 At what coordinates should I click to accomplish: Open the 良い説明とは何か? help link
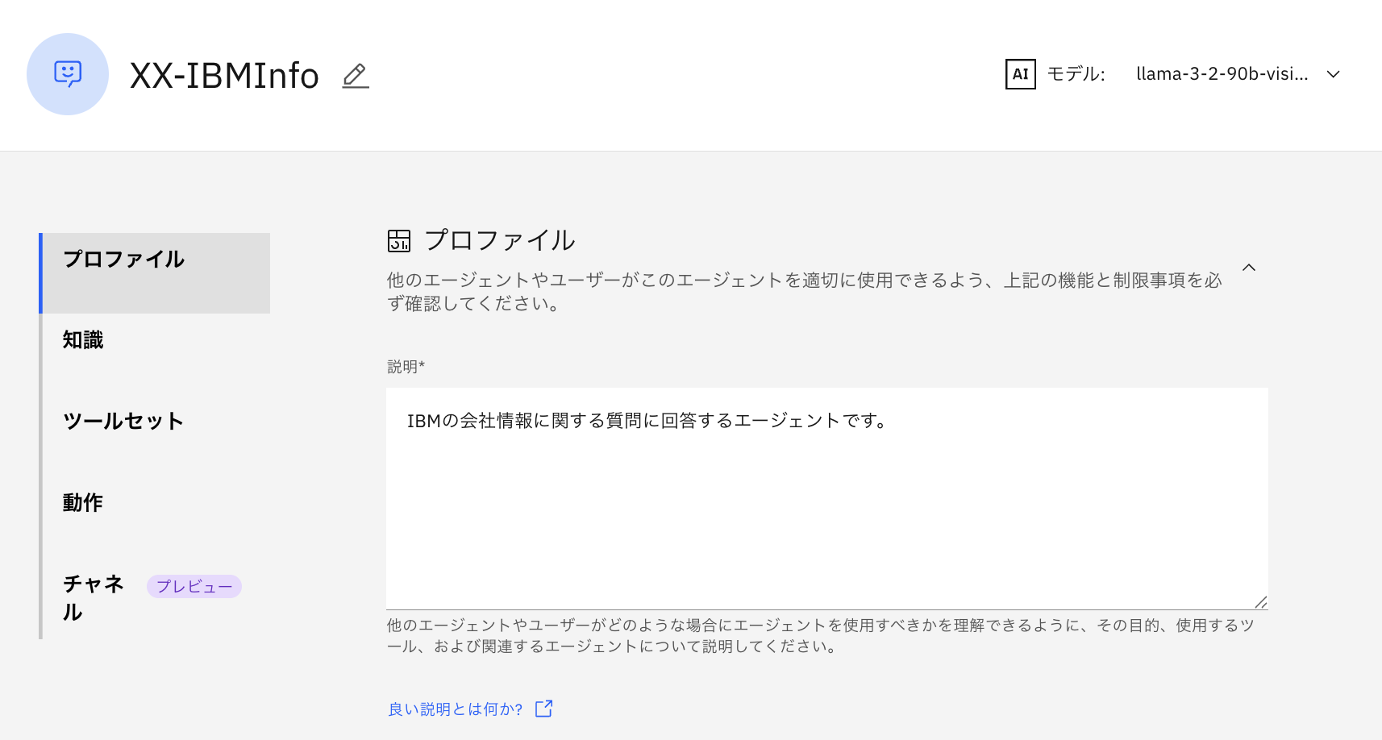(455, 709)
